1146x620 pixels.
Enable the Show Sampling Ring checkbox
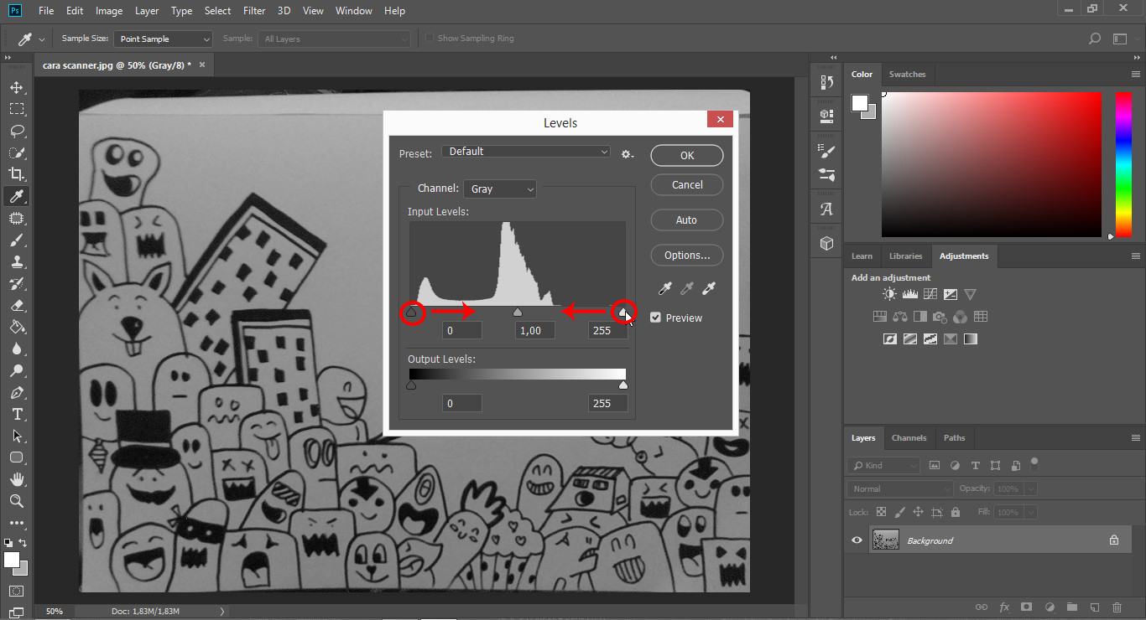[430, 39]
